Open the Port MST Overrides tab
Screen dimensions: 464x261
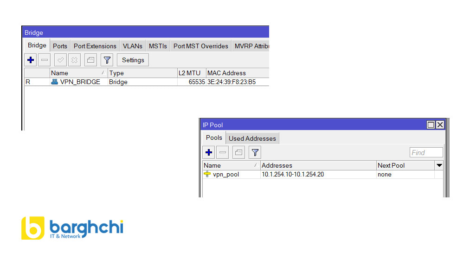(x=200, y=46)
